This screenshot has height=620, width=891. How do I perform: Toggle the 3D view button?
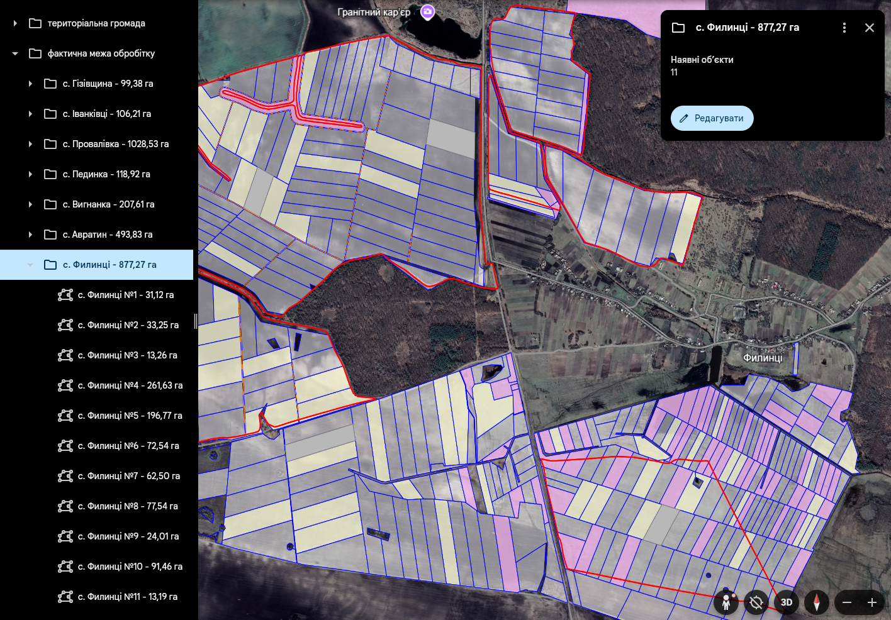787,602
